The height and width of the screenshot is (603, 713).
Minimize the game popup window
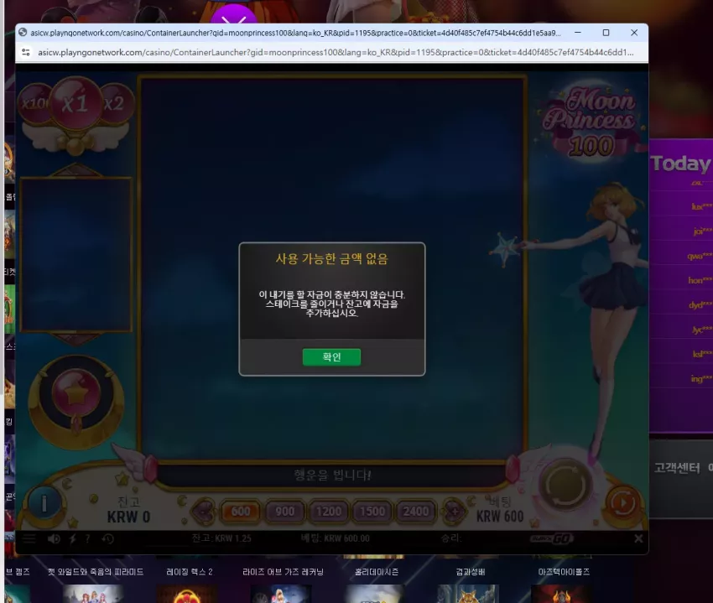click(577, 33)
